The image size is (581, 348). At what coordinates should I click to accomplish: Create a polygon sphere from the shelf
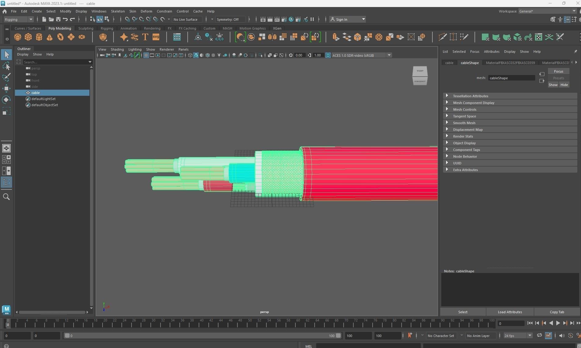coord(18,37)
